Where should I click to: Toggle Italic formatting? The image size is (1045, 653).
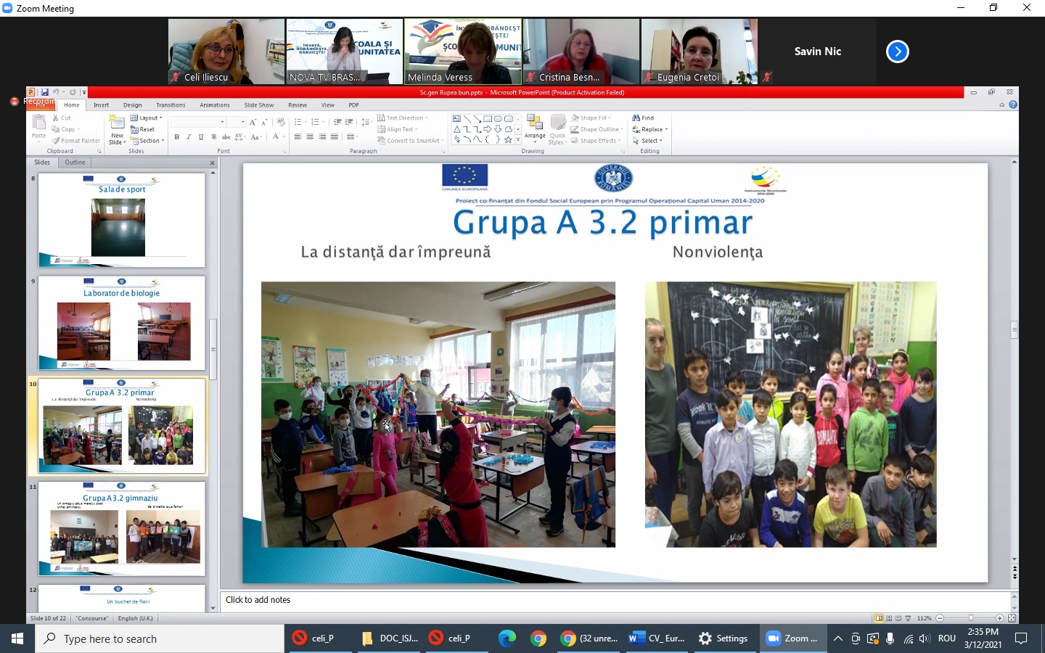tap(189, 136)
